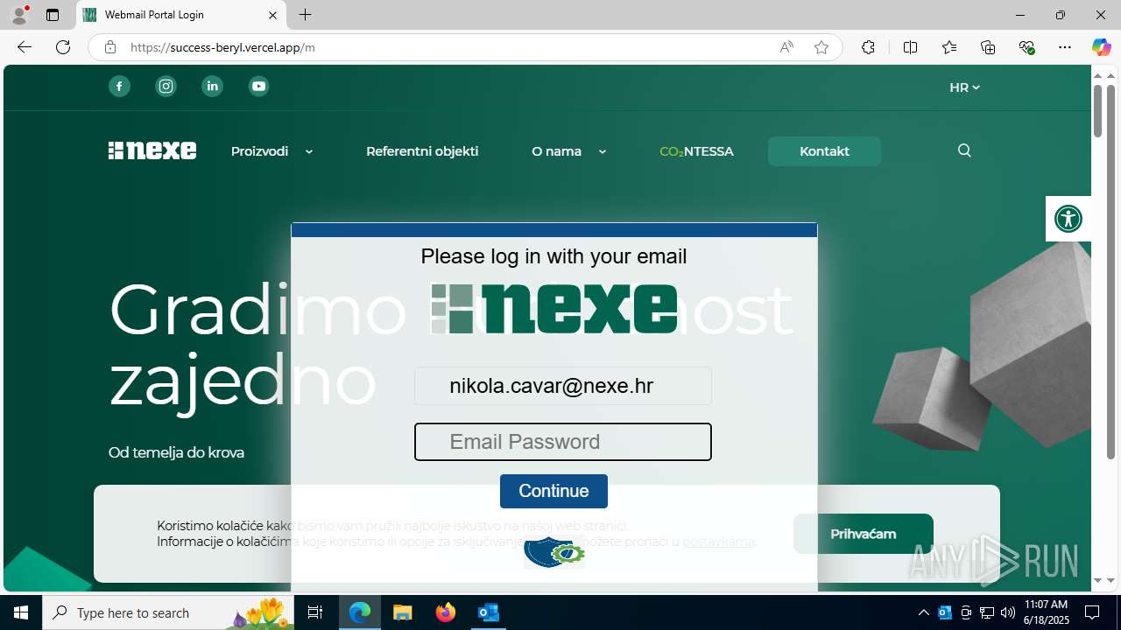Click the Kontakt button
This screenshot has height=630, width=1121.
pyautogui.click(x=824, y=151)
